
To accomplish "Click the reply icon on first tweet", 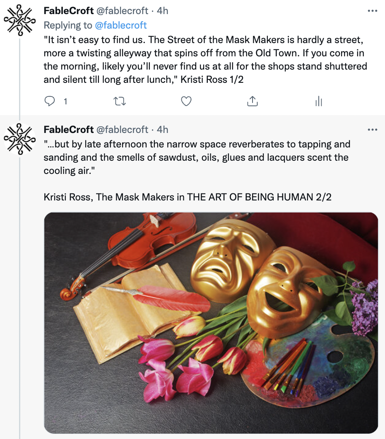I will (50, 101).
